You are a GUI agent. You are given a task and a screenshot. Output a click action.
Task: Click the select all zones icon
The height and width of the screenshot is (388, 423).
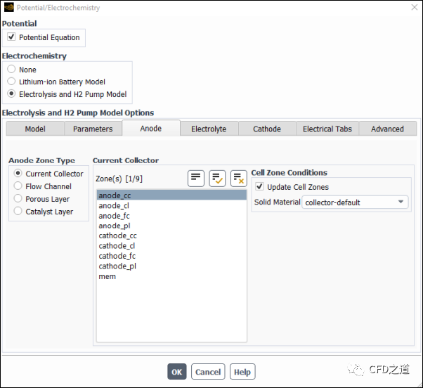[x=217, y=179]
